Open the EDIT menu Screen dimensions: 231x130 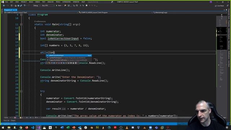tap(12, 2)
